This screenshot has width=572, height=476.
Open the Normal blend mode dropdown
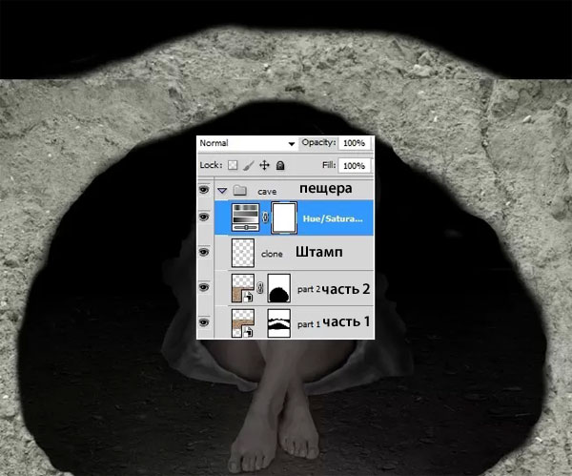pyautogui.click(x=247, y=142)
